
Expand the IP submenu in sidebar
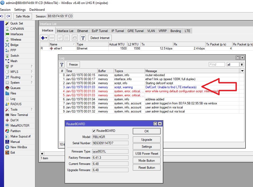12,66
